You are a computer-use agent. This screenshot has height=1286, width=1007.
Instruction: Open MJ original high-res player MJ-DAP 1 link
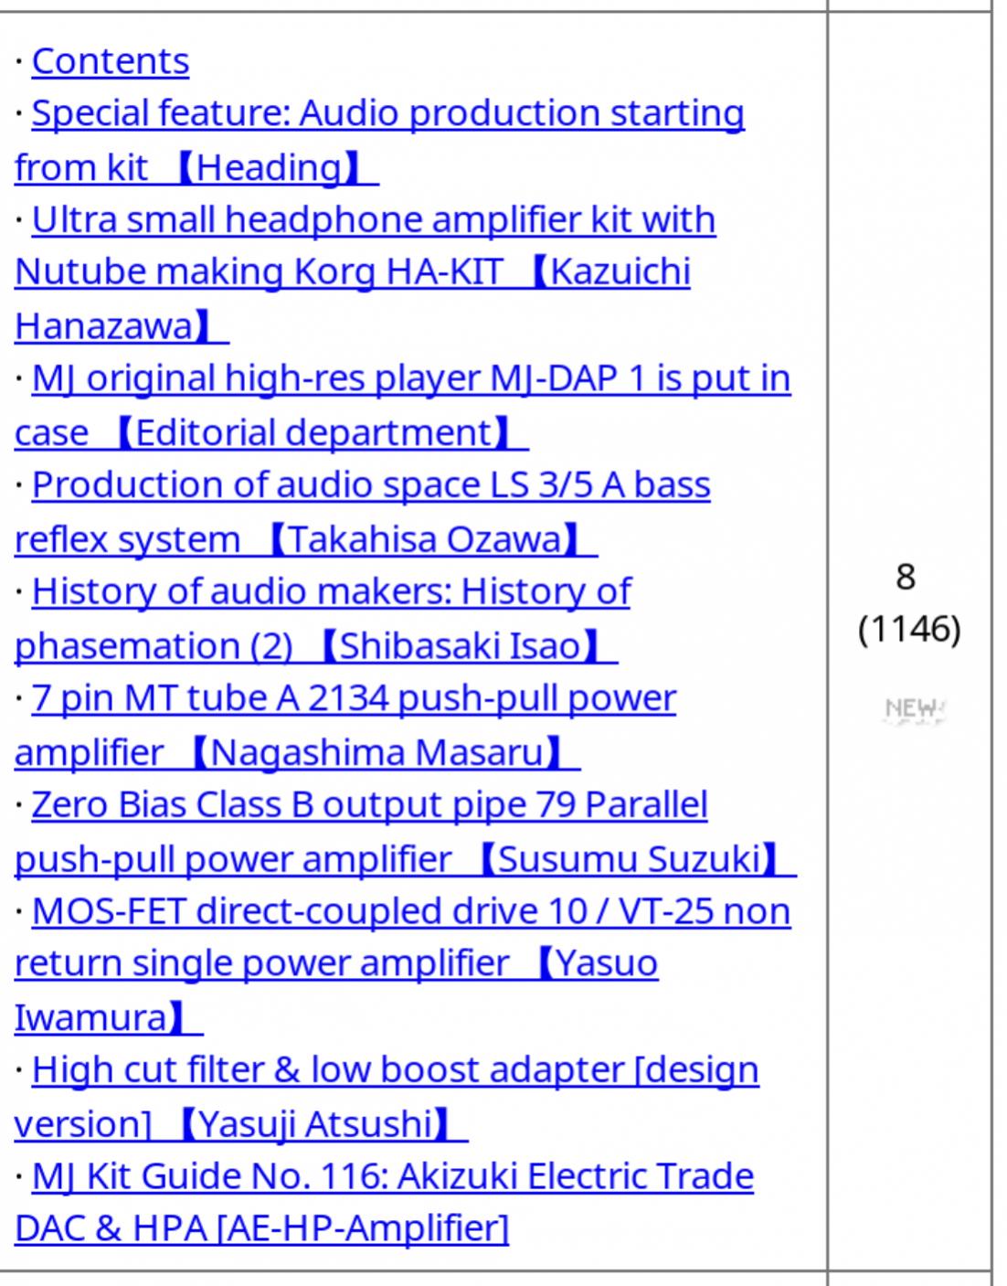pos(411,378)
